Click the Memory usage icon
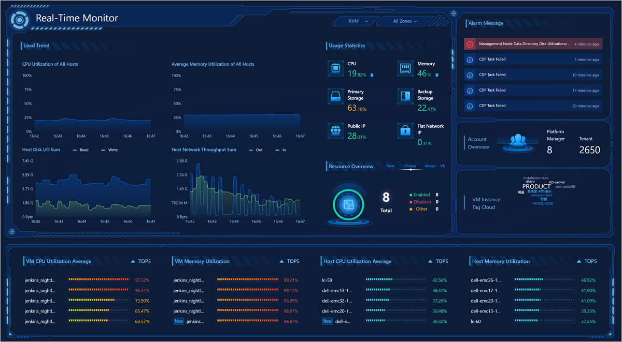The width and height of the screenshot is (622, 342). click(x=405, y=68)
